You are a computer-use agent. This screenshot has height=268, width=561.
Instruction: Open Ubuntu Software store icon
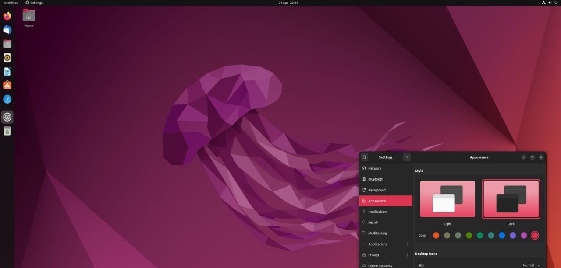(7, 85)
